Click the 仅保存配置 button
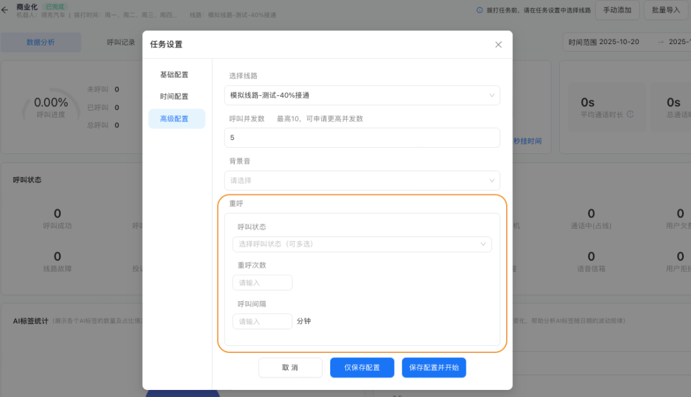 [x=361, y=368]
